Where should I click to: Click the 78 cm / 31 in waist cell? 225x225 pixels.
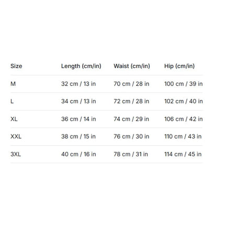point(131,154)
